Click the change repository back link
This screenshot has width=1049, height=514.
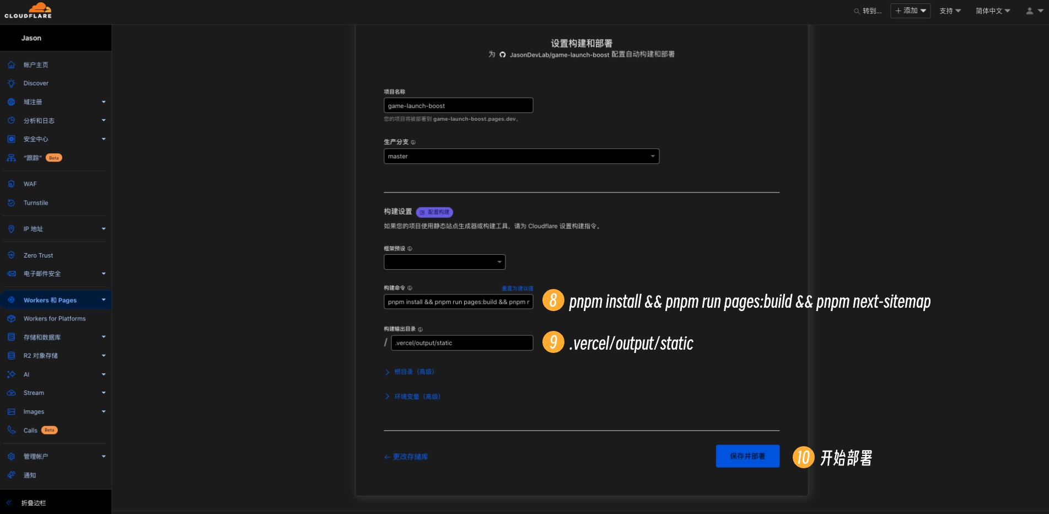point(406,457)
